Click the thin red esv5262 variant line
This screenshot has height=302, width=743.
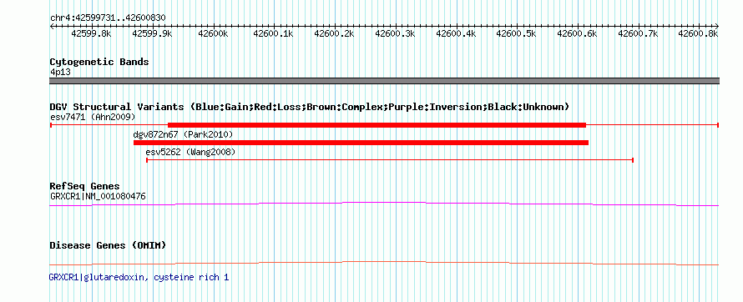click(390, 160)
